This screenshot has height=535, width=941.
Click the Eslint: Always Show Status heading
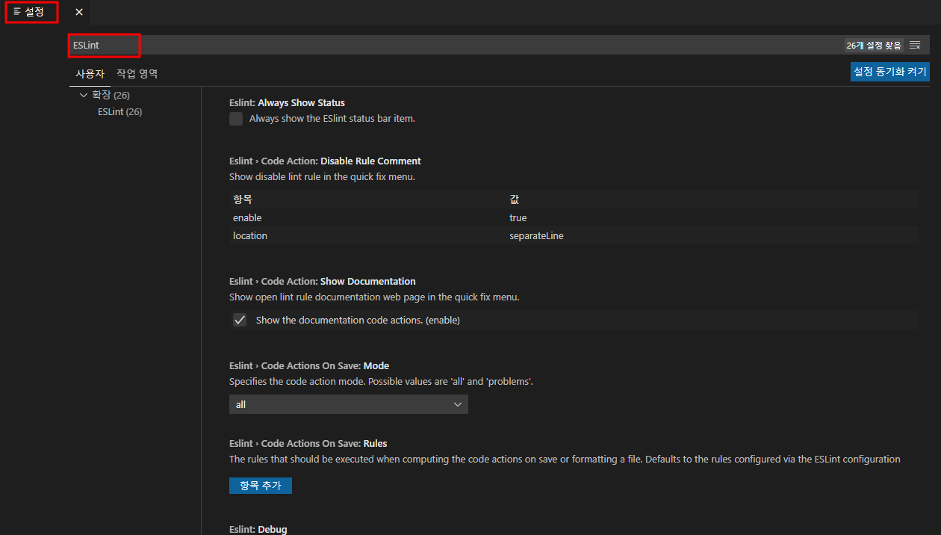pyautogui.click(x=287, y=102)
